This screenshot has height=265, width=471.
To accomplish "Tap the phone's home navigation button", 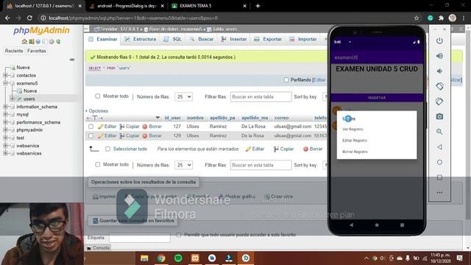I will 377,225.
